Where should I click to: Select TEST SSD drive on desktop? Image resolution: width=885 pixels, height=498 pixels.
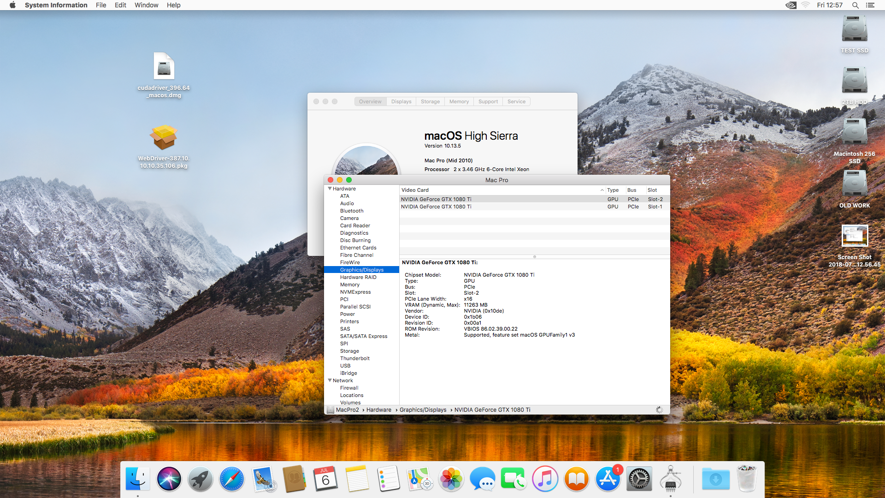point(855,29)
